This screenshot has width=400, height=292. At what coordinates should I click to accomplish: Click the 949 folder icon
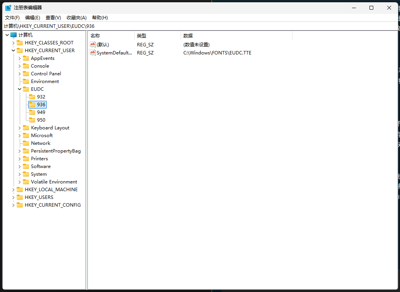coord(32,112)
